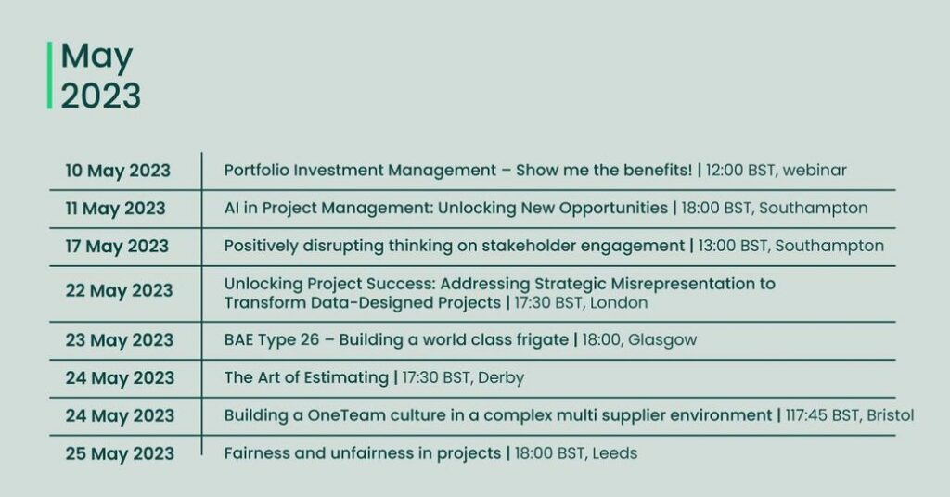950x497 pixels.
Task: Open Portfolio Investment Management event title
Action: tap(458, 170)
